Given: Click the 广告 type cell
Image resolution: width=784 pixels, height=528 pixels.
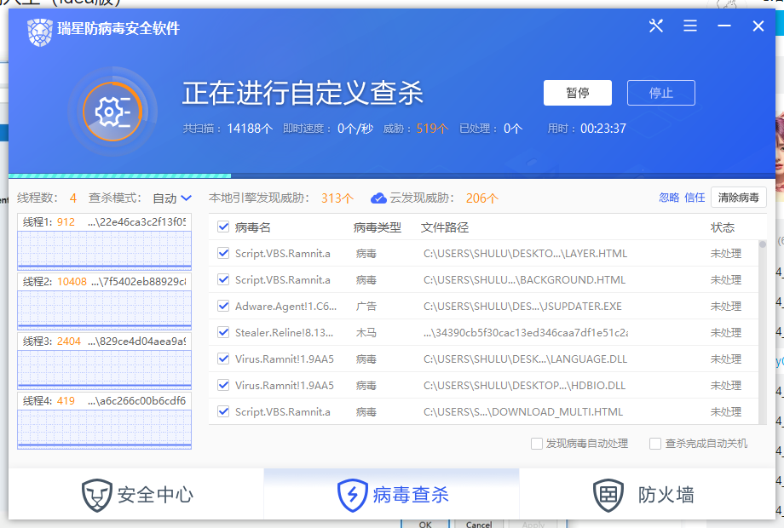Looking at the screenshot, I should (x=366, y=307).
